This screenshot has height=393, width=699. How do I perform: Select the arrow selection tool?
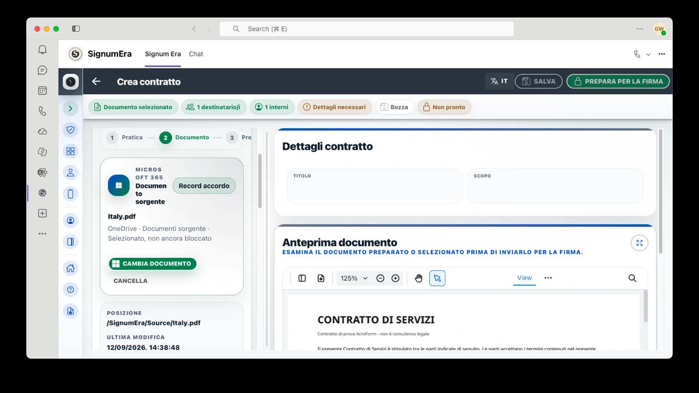437,278
